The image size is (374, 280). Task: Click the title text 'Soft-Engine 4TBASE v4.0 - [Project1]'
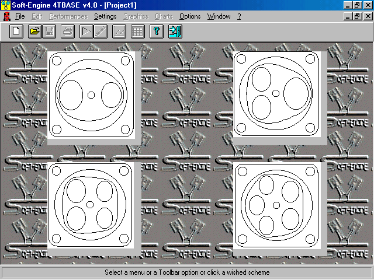click(74, 5)
